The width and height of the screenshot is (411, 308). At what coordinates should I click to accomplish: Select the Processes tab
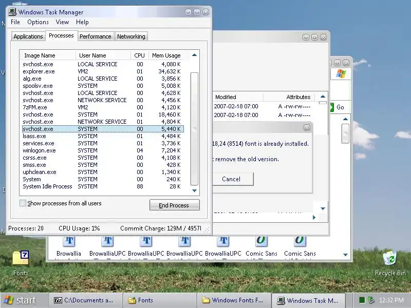[61, 35]
